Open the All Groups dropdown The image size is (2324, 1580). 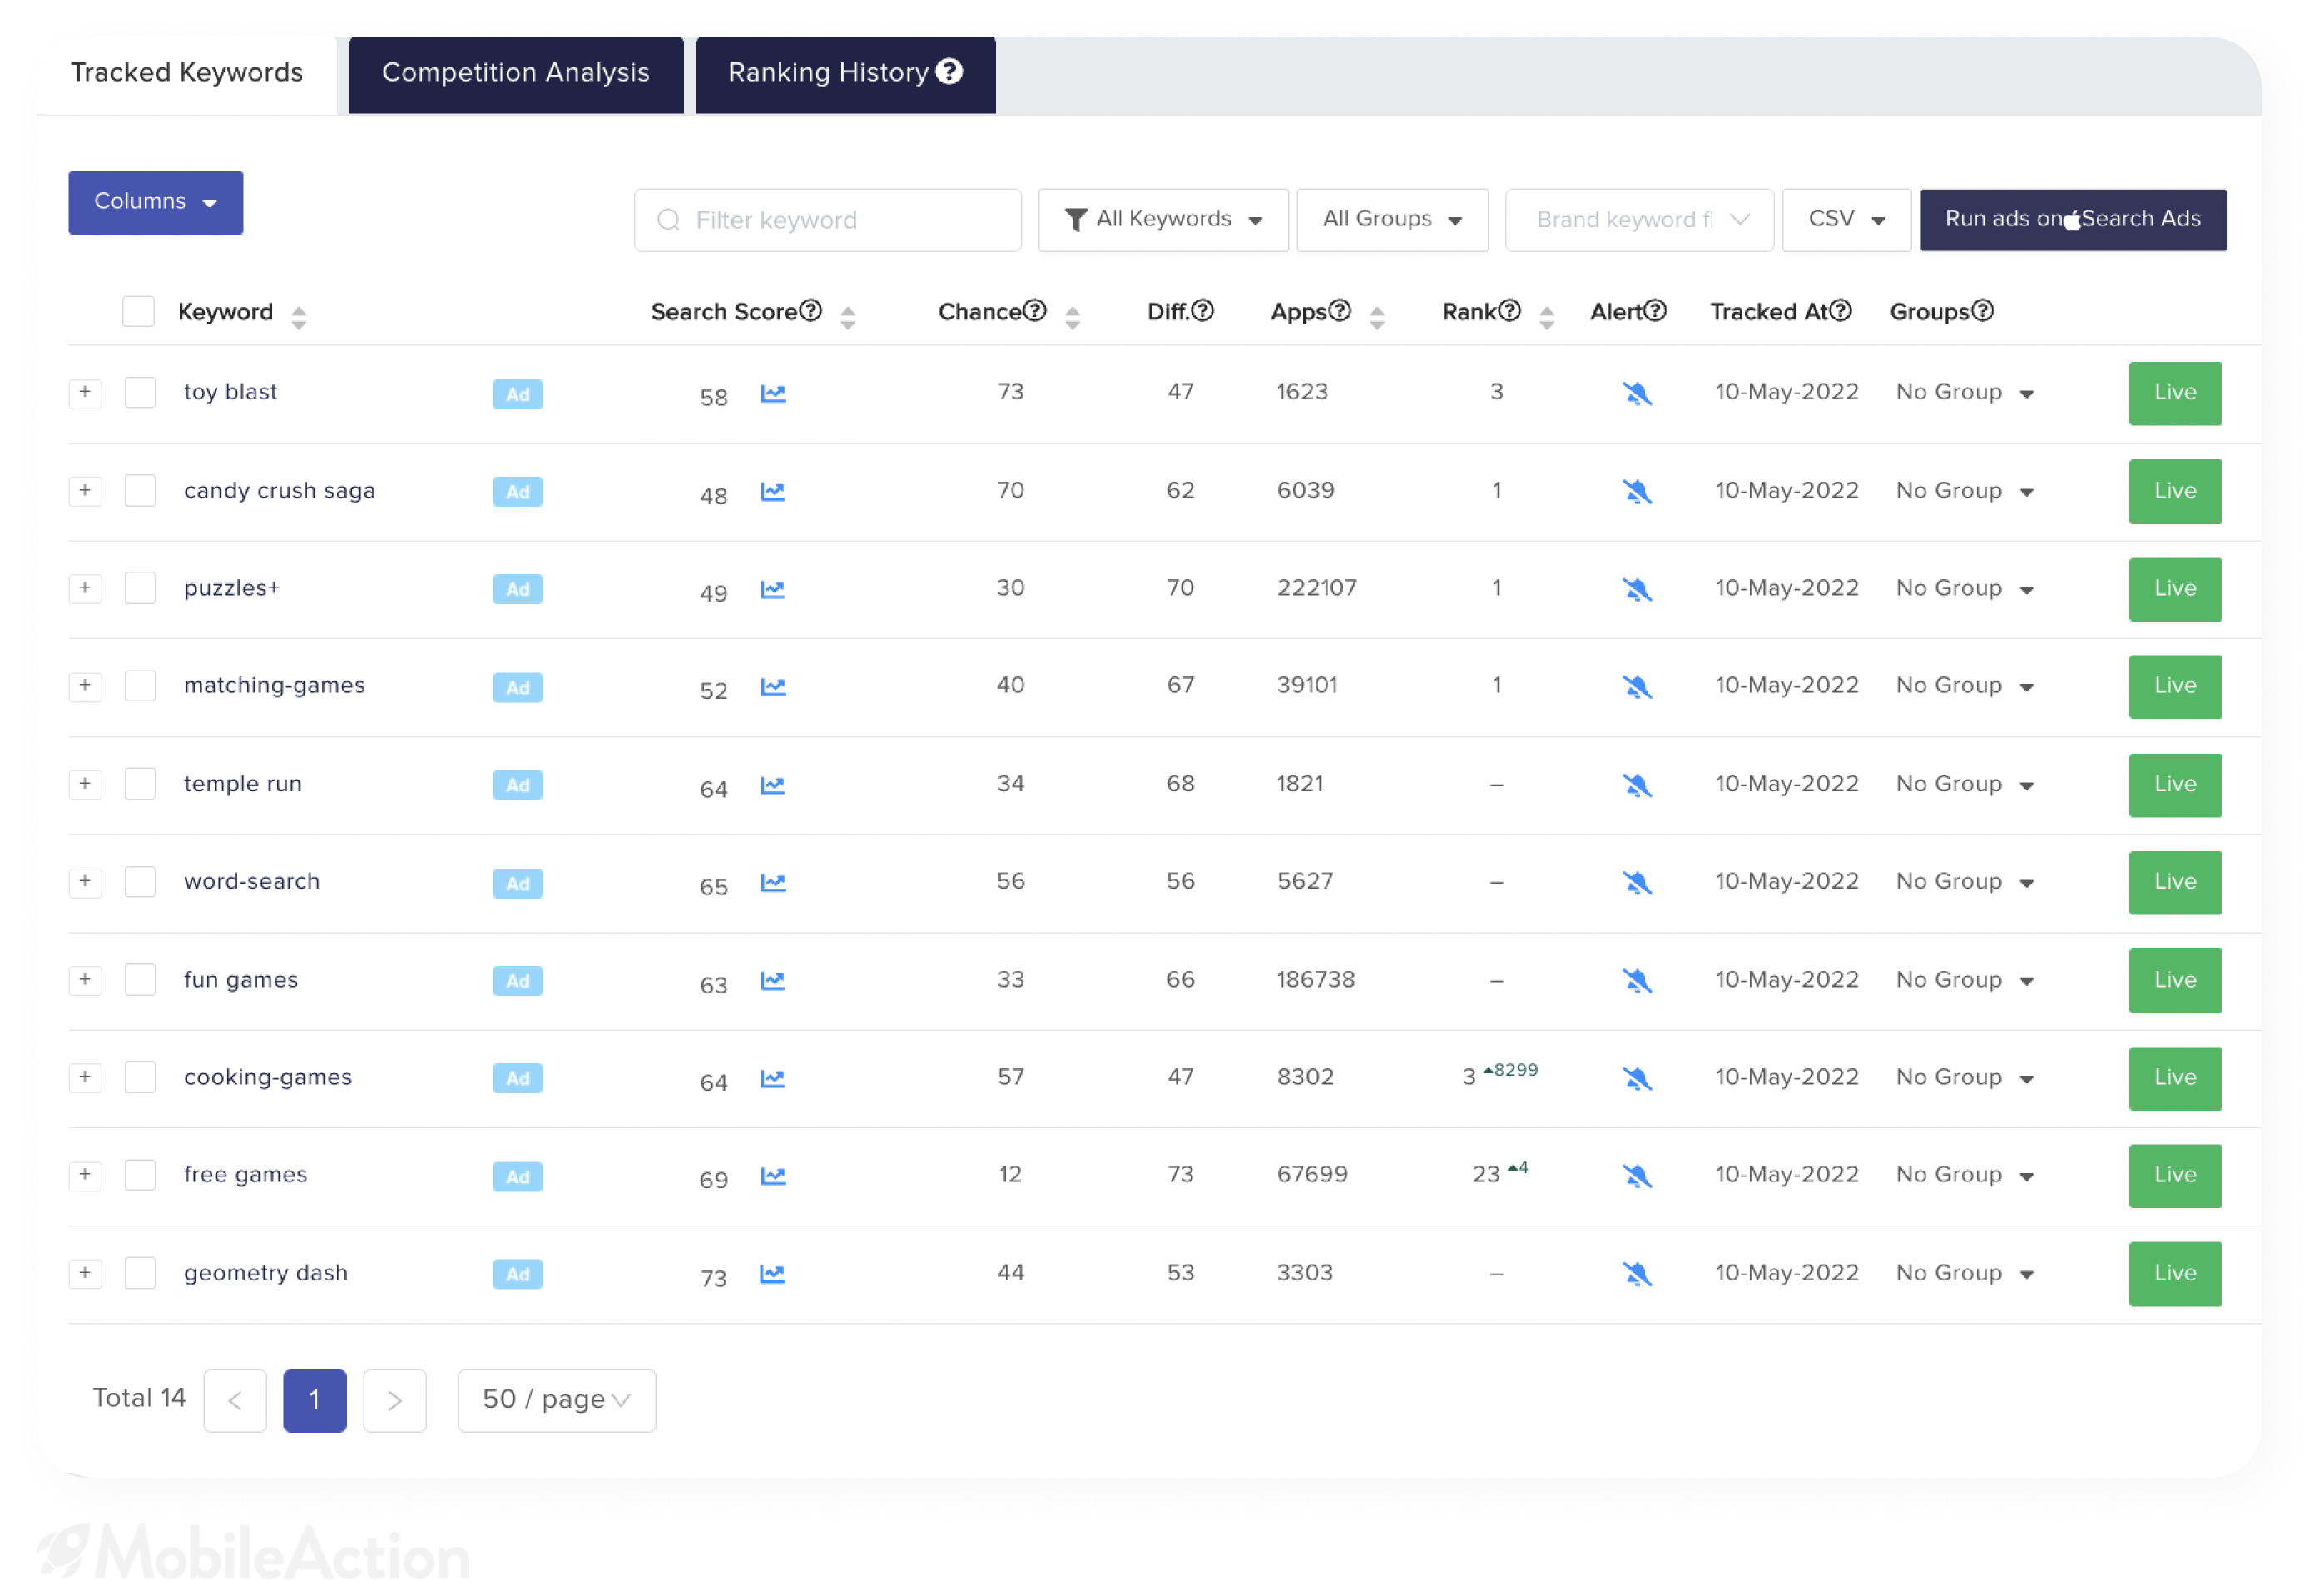[1392, 220]
